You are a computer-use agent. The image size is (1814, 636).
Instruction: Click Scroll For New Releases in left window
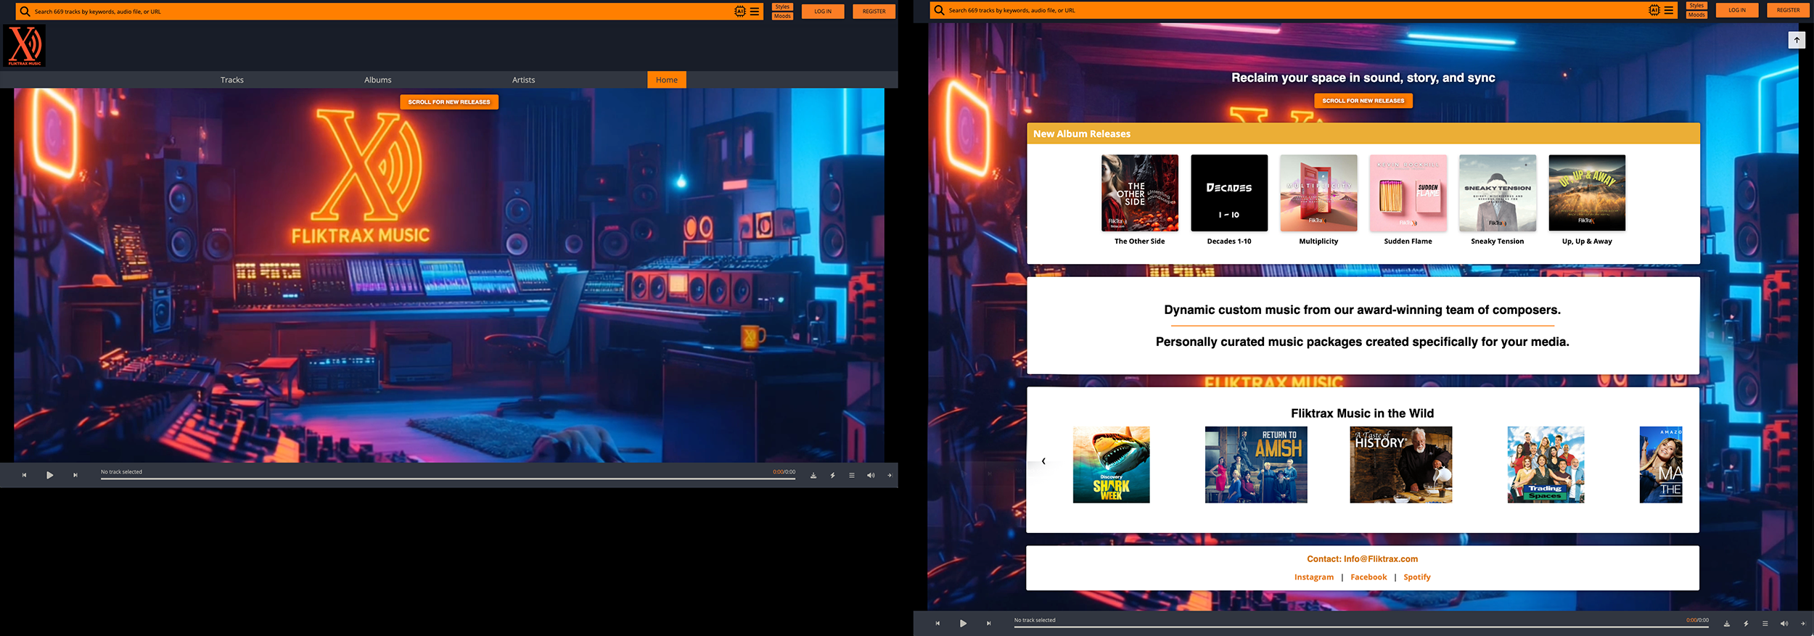449,102
